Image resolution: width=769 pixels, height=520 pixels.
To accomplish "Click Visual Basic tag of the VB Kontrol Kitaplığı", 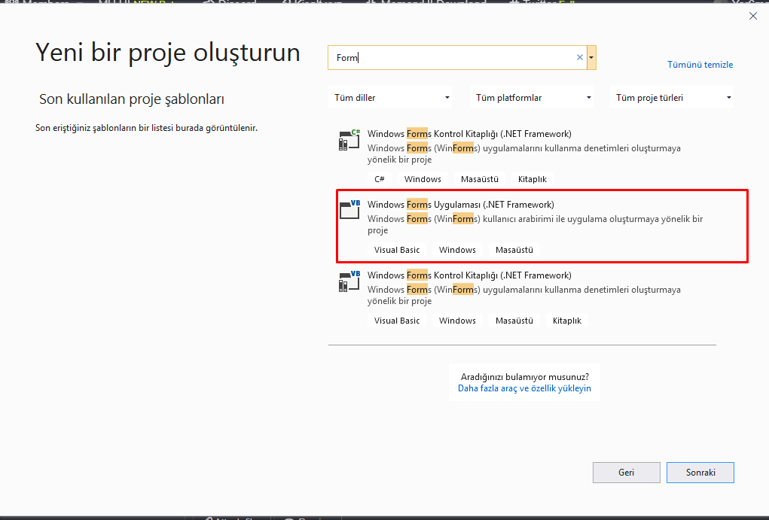I will tap(397, 321).
